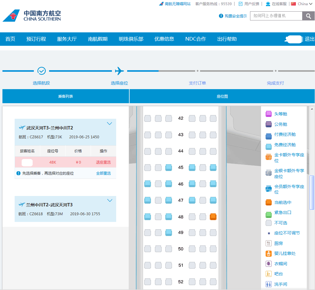The height and width of the screenshot is (290, 315).
Task: Click inside the search input field
Action: (x=276, y=16)
